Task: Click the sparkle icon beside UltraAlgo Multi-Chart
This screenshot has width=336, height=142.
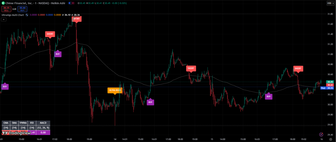Action: point(27,15)
